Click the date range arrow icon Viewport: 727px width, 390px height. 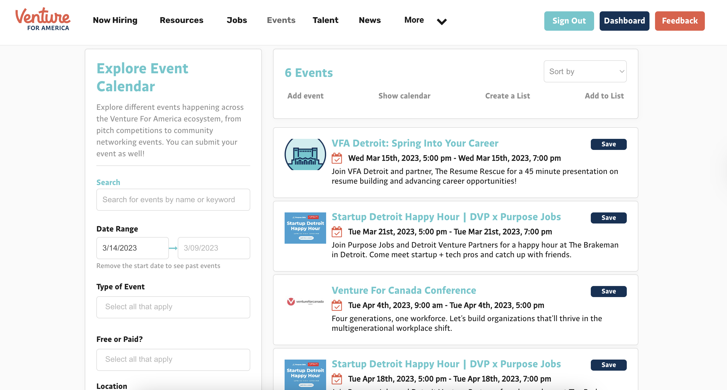pyautogui.click(x=173, y=248)
